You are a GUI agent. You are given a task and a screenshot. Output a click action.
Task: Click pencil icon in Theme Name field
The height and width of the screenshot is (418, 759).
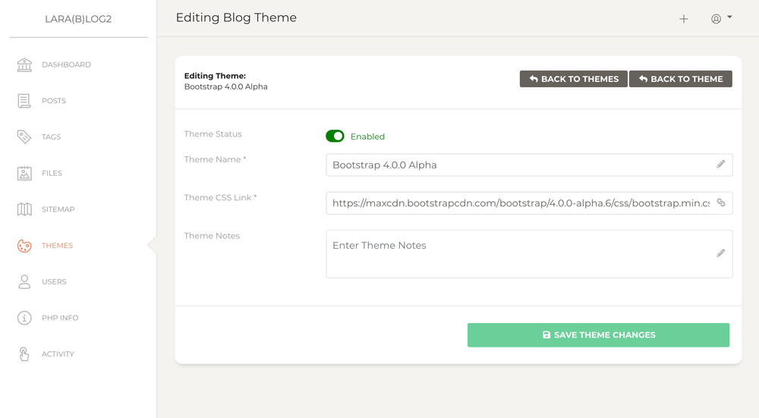[x=721, y=165]
